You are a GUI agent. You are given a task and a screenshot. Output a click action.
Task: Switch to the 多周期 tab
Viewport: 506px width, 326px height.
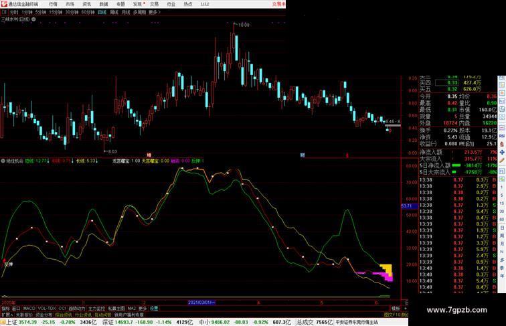coord(139,12)
